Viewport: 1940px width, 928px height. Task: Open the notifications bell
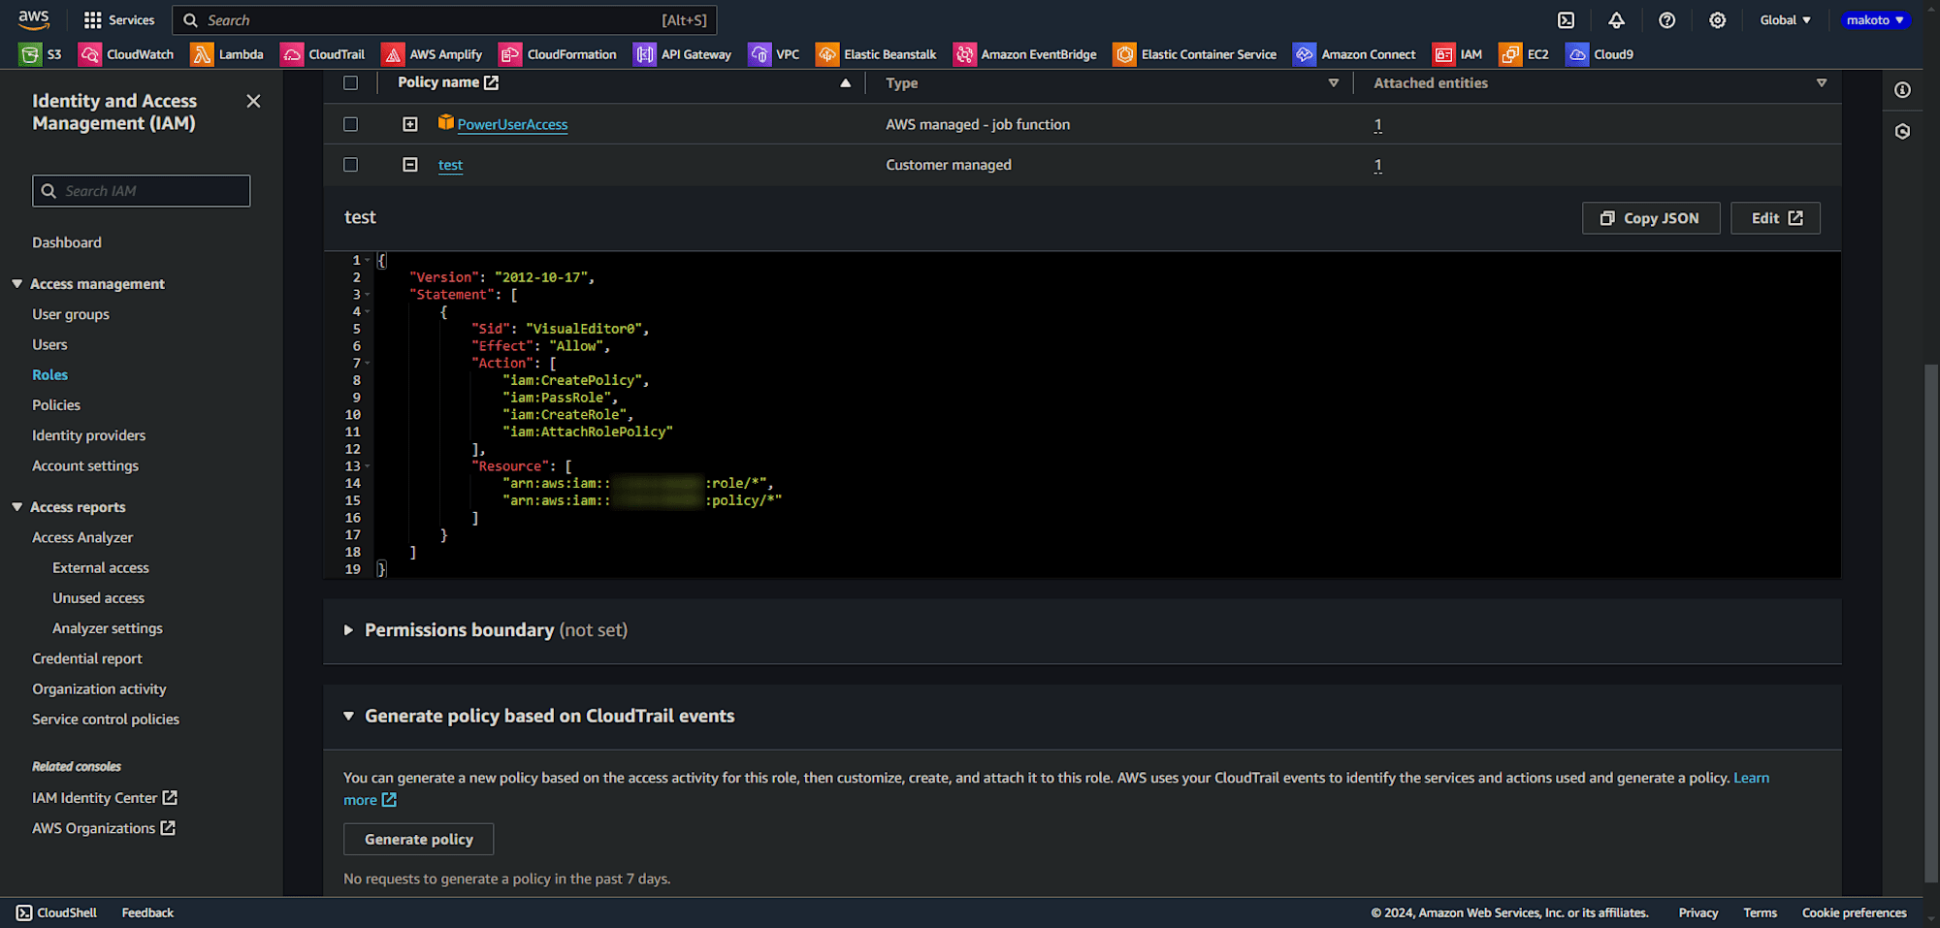(x=1617, y=19)
